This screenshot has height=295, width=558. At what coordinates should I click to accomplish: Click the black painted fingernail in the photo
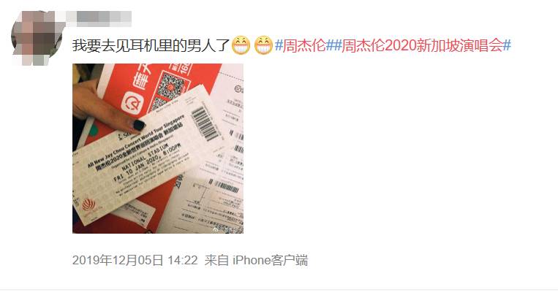tap(139, 125)
